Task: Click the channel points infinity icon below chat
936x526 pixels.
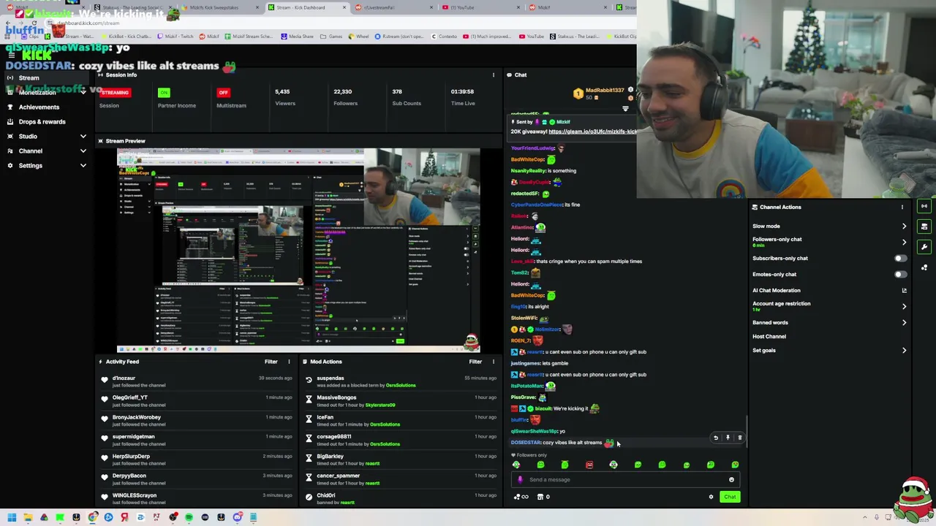Action: (521, 497)
